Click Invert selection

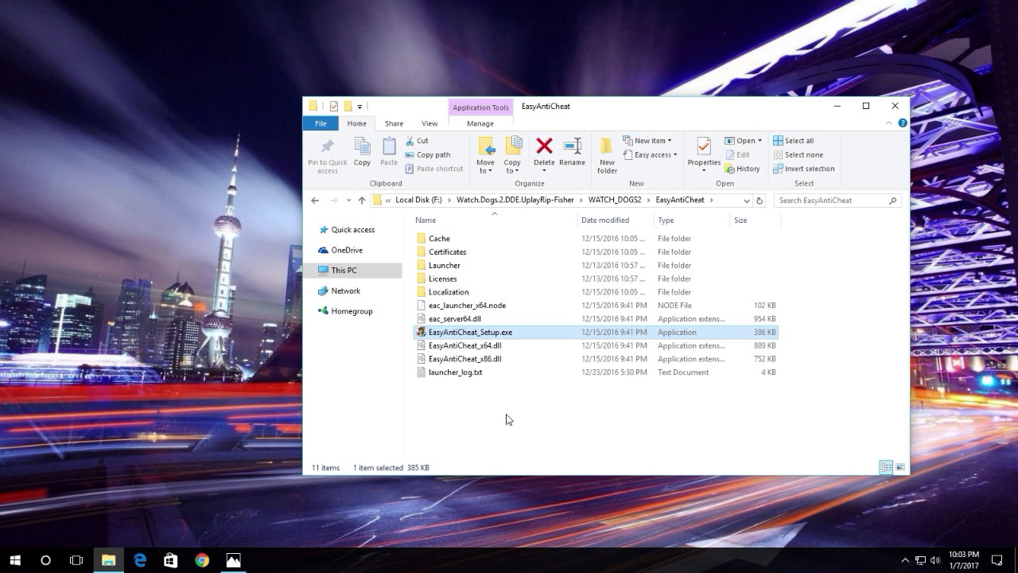(803, 169)
